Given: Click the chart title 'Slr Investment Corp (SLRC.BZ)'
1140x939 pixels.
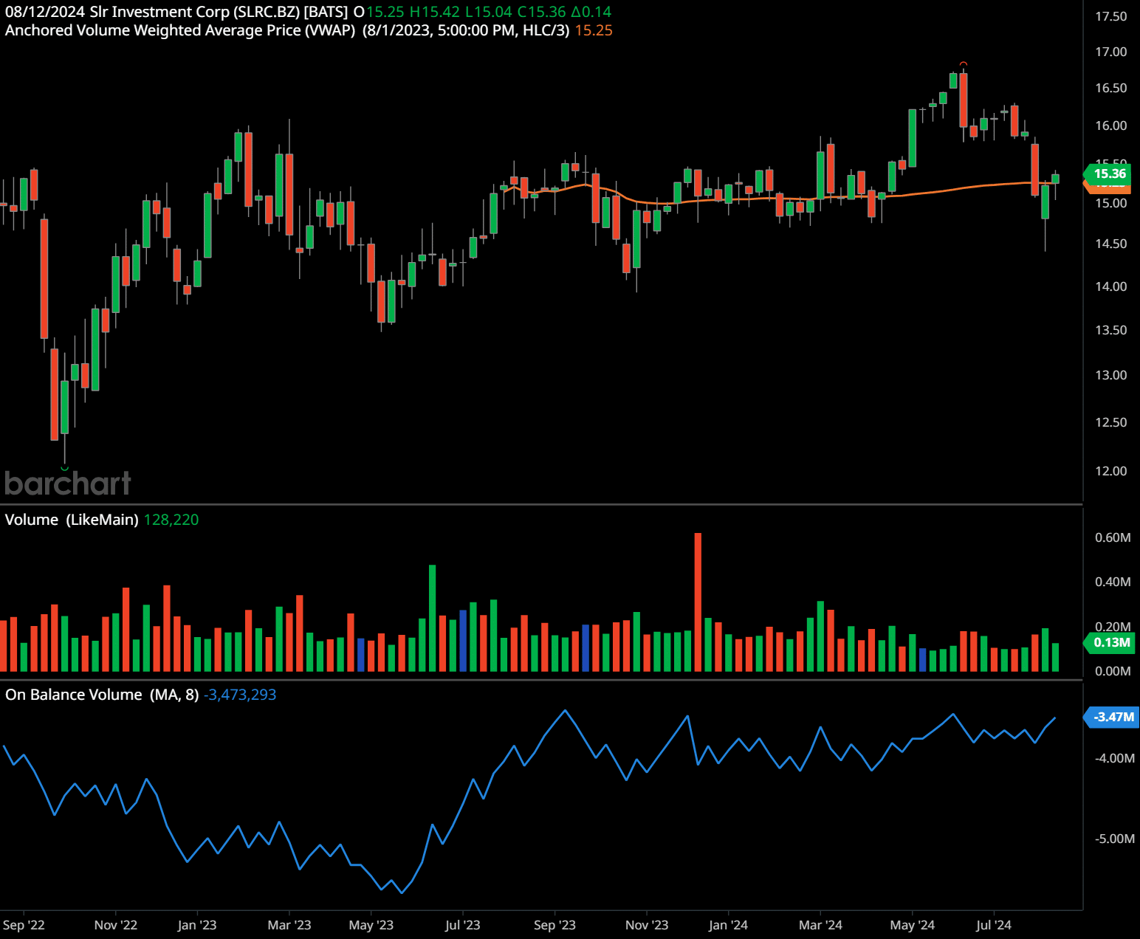Looking at the screenshot, I should (x=194, y=12).
